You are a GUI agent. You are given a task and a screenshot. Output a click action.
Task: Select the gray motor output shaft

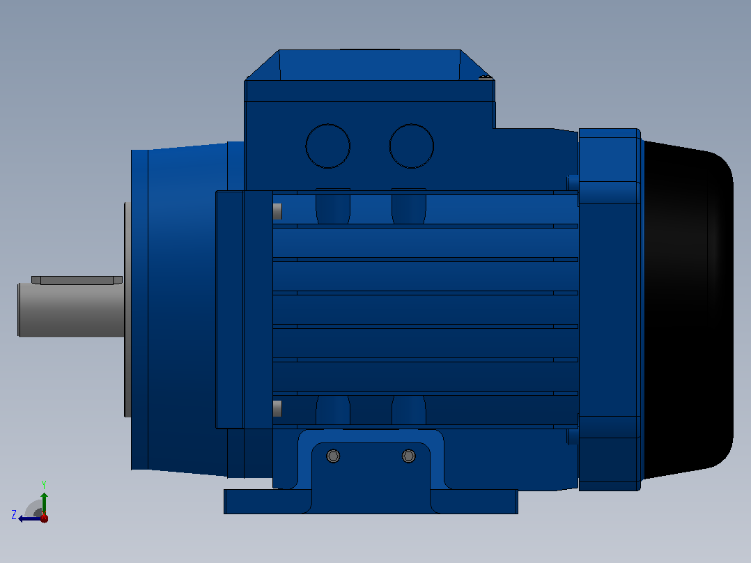[x=71, y=310]
